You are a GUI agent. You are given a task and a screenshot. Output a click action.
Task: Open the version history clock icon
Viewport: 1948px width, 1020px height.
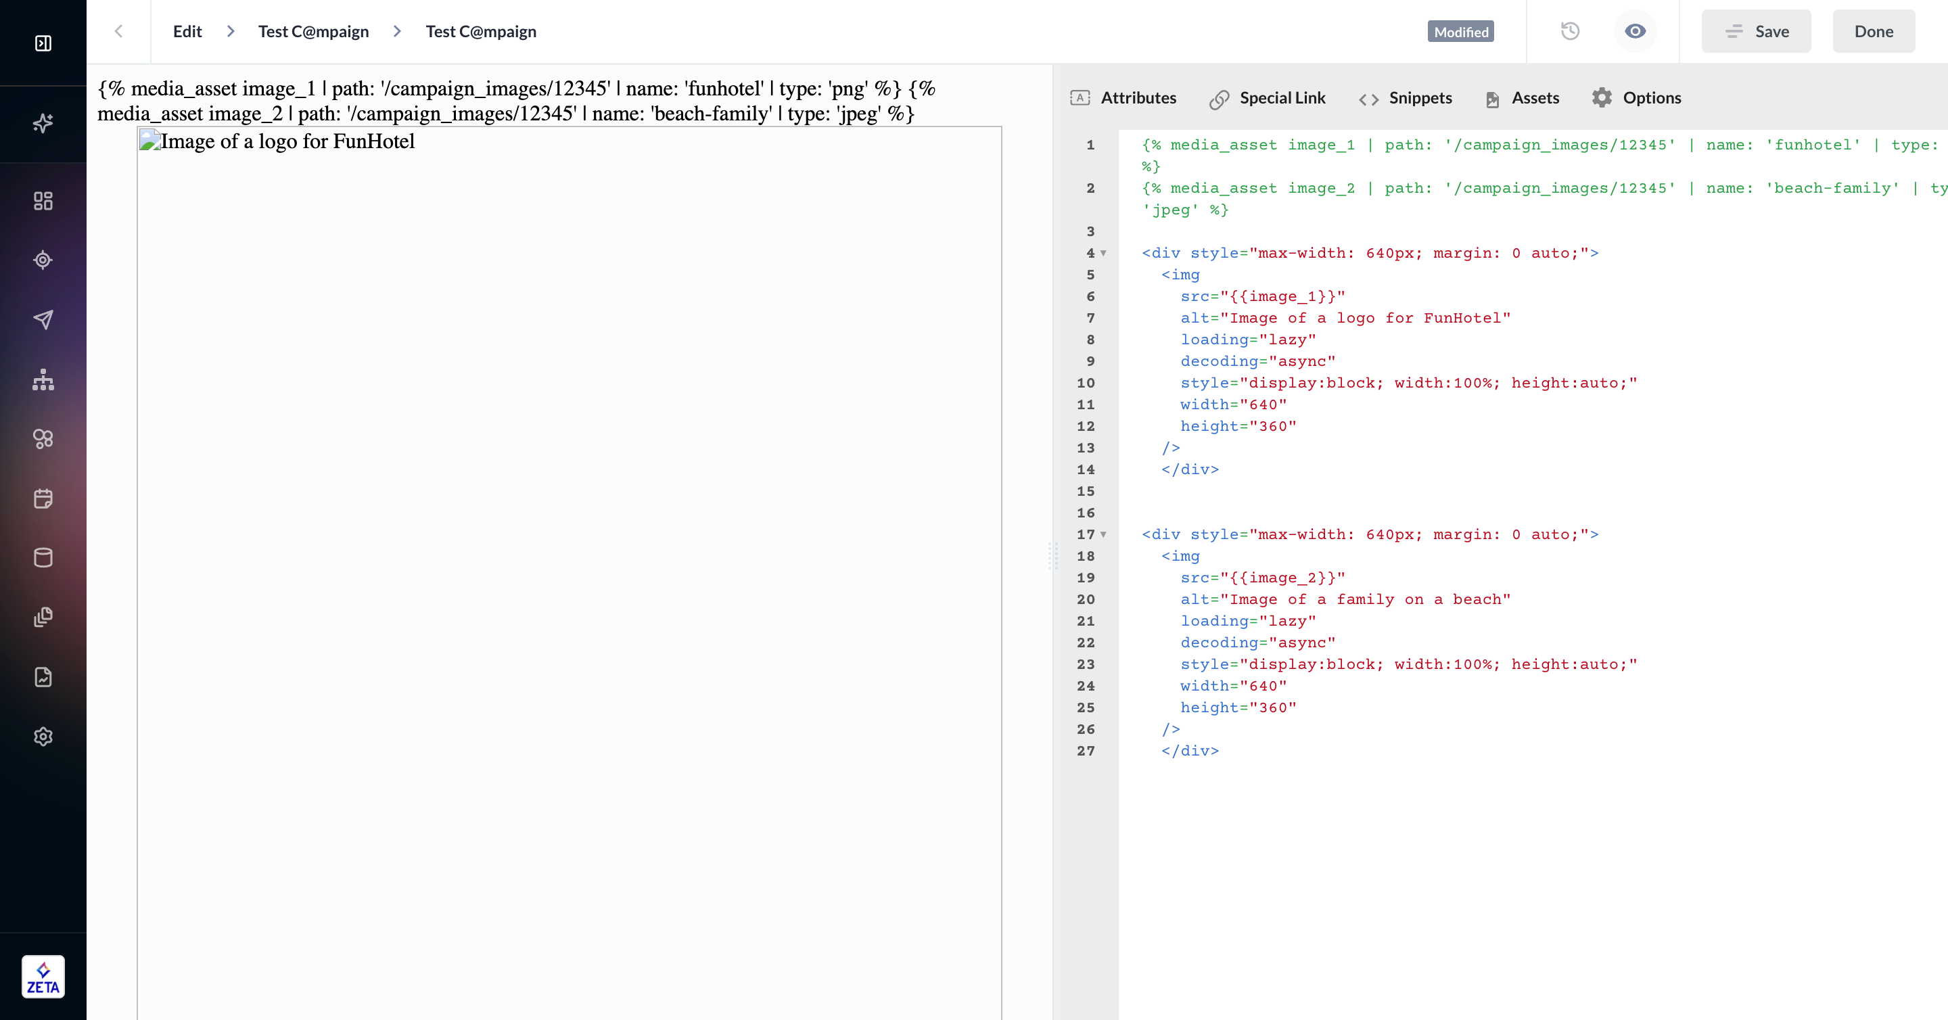pyautogui.click(x=1570, y=31)
